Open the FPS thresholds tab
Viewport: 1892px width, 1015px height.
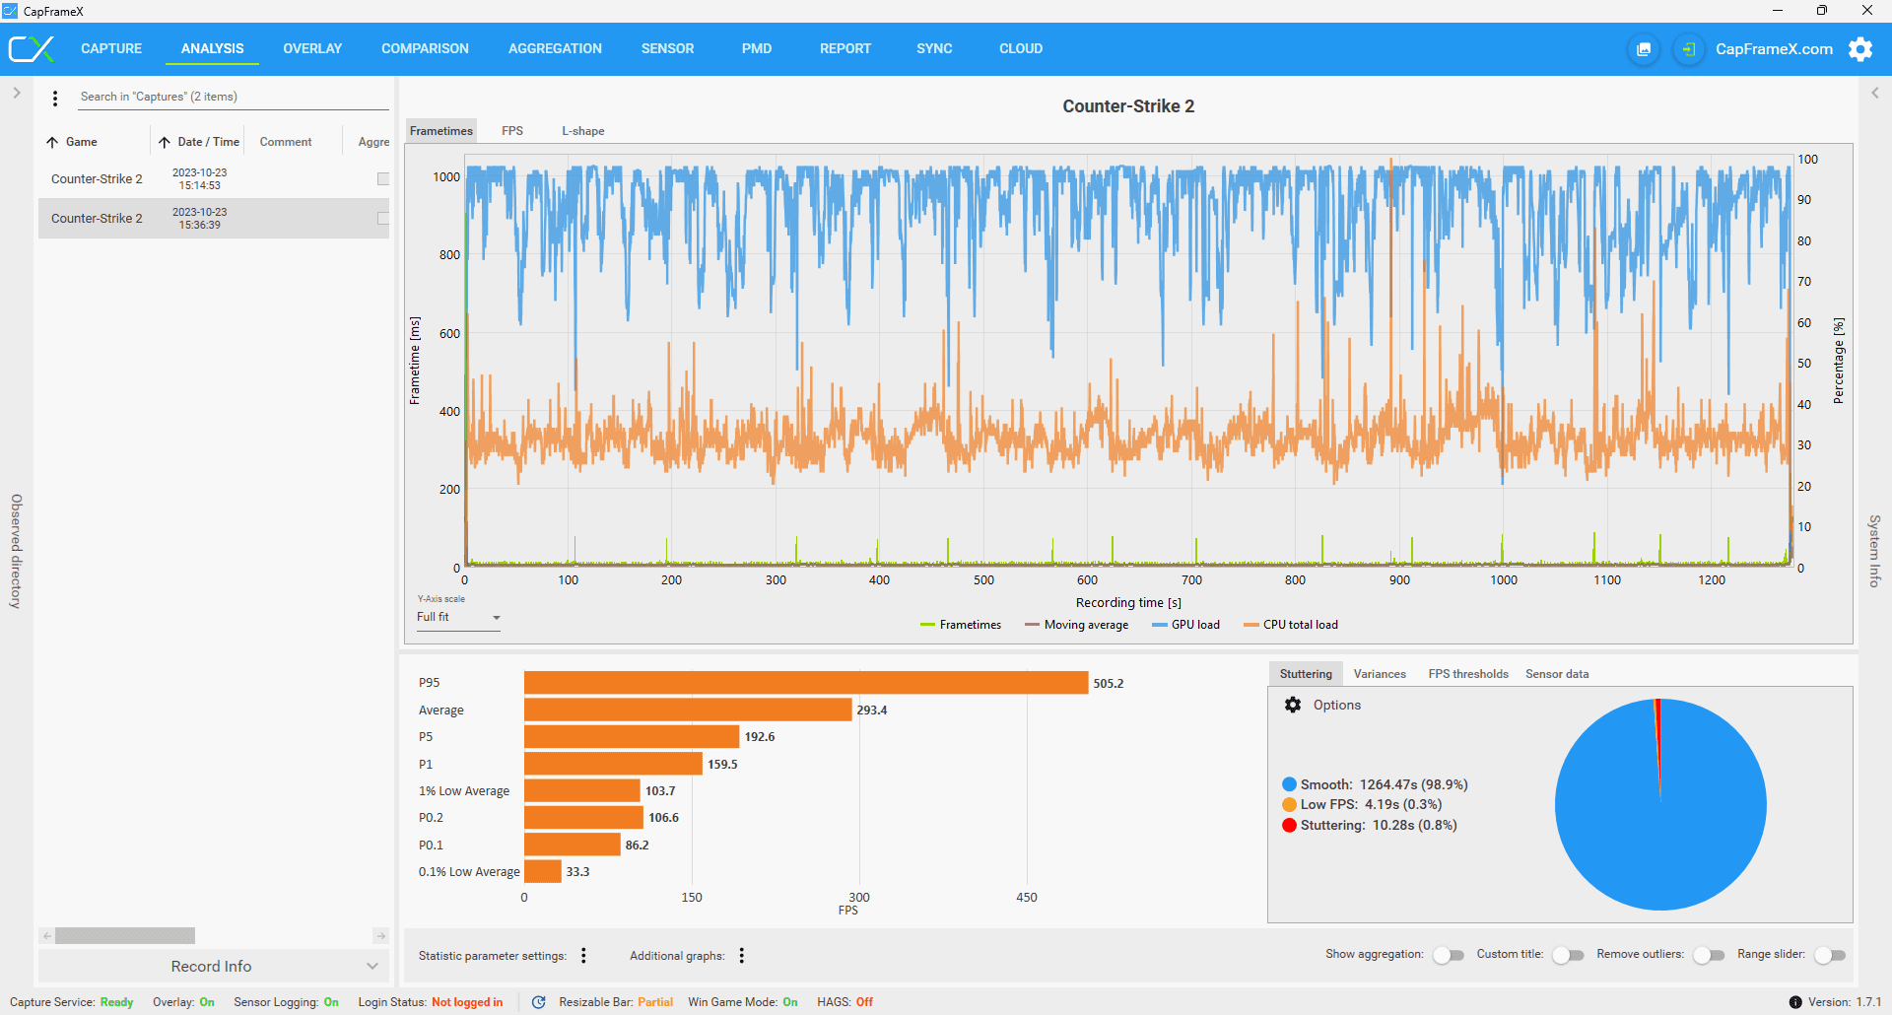[1468, 674]
